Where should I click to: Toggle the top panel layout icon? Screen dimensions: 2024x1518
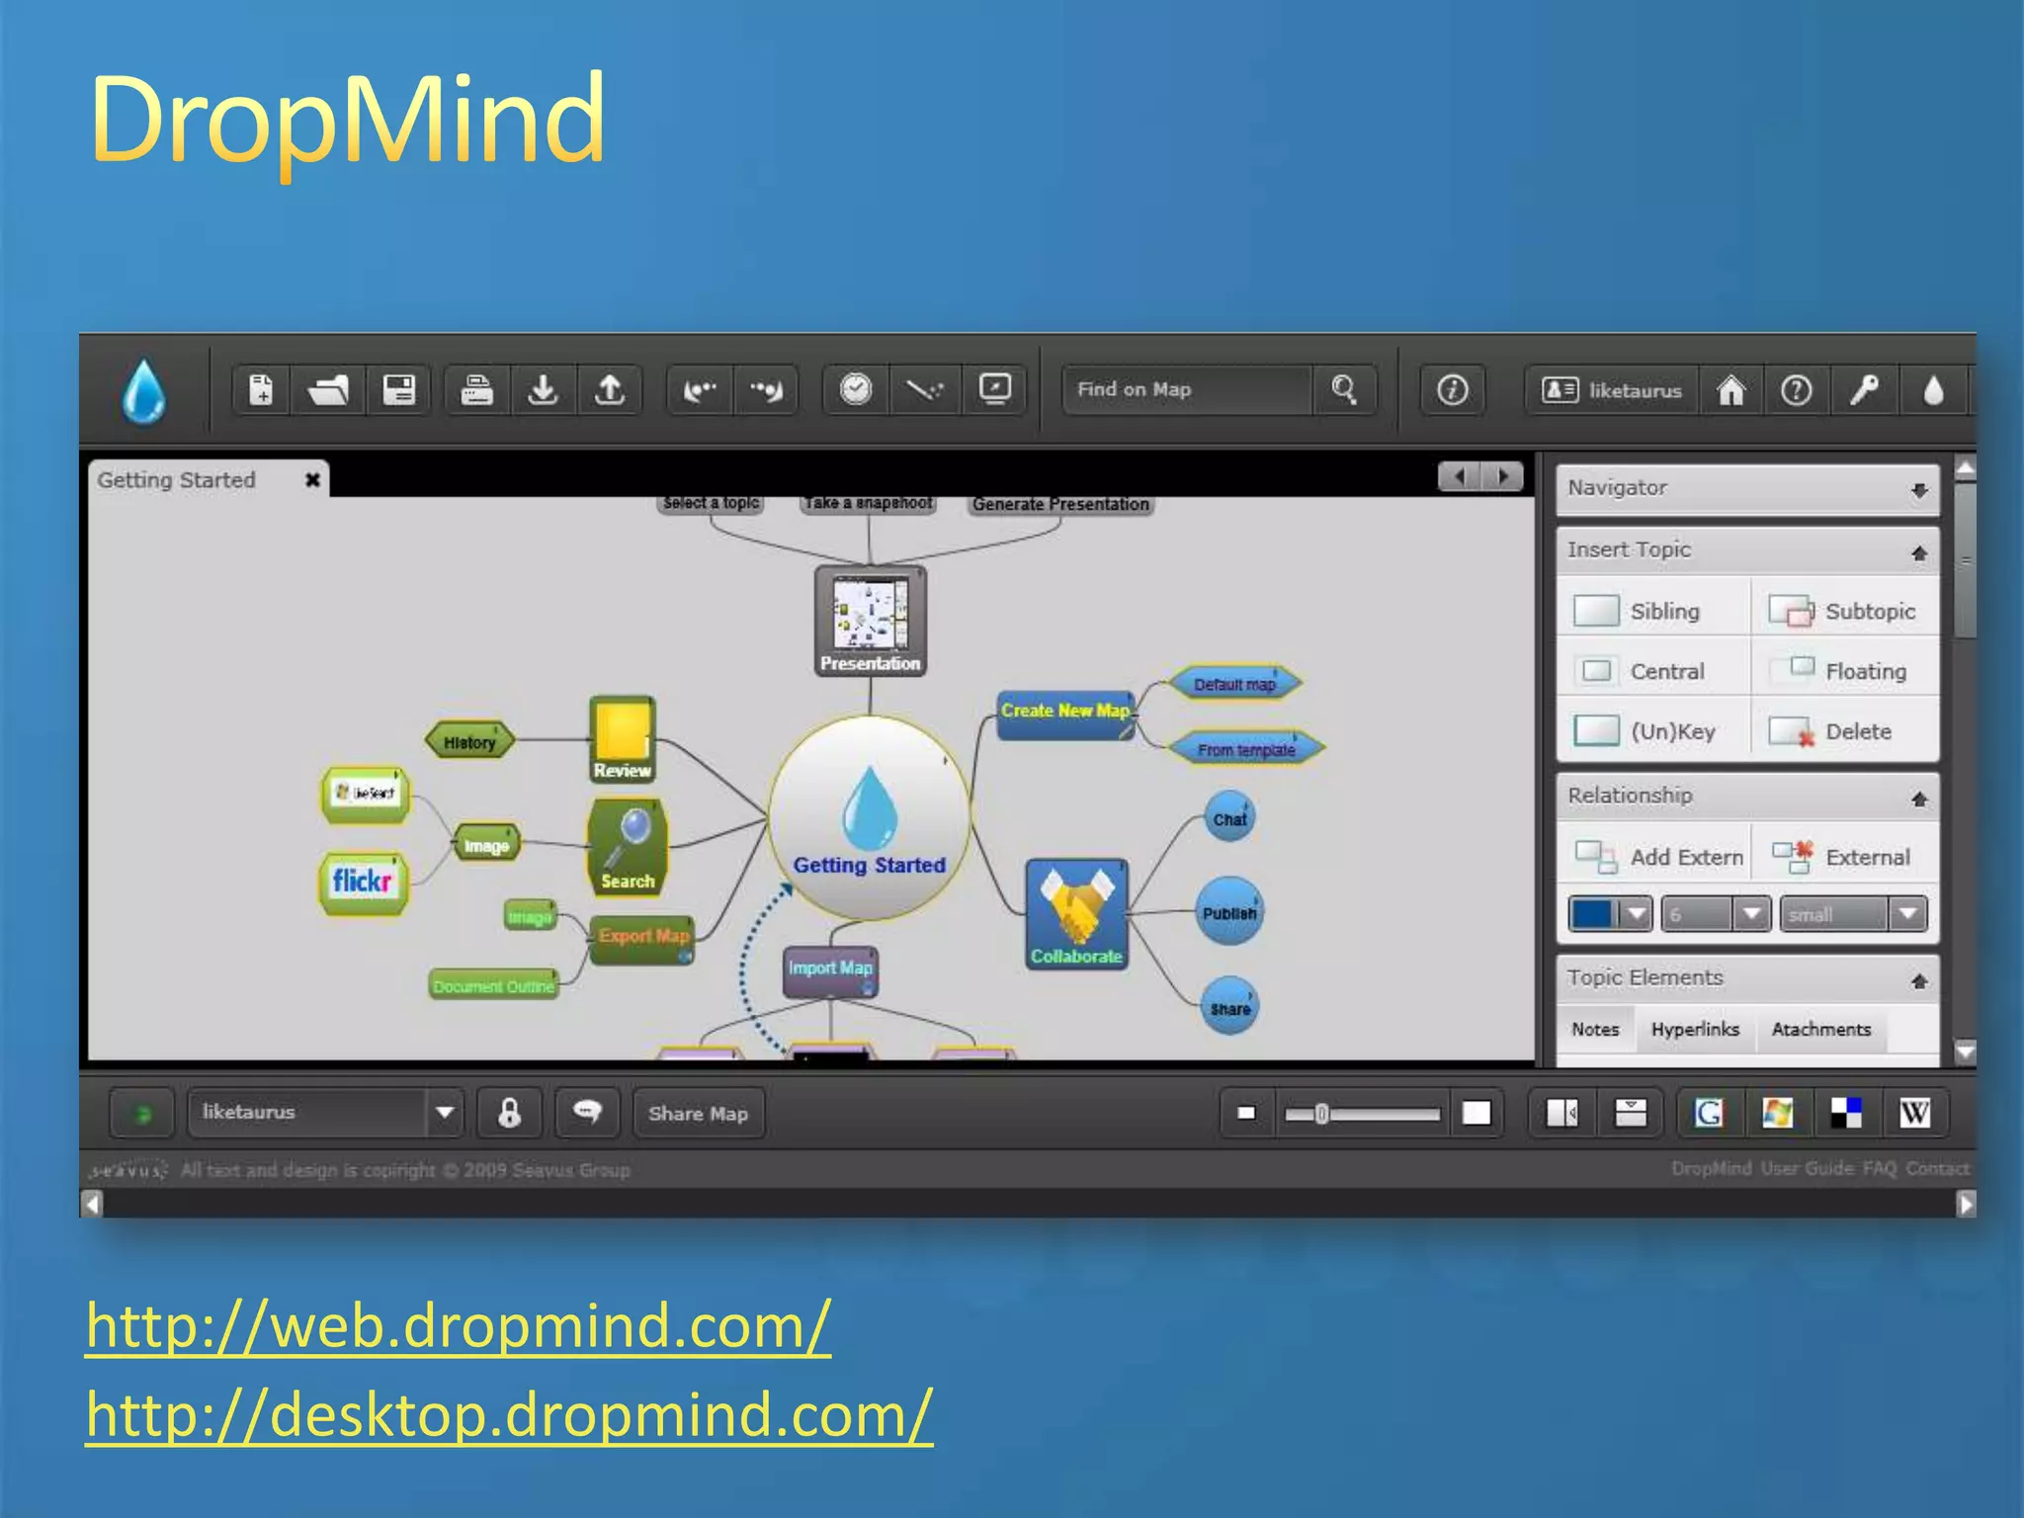1631,1113
